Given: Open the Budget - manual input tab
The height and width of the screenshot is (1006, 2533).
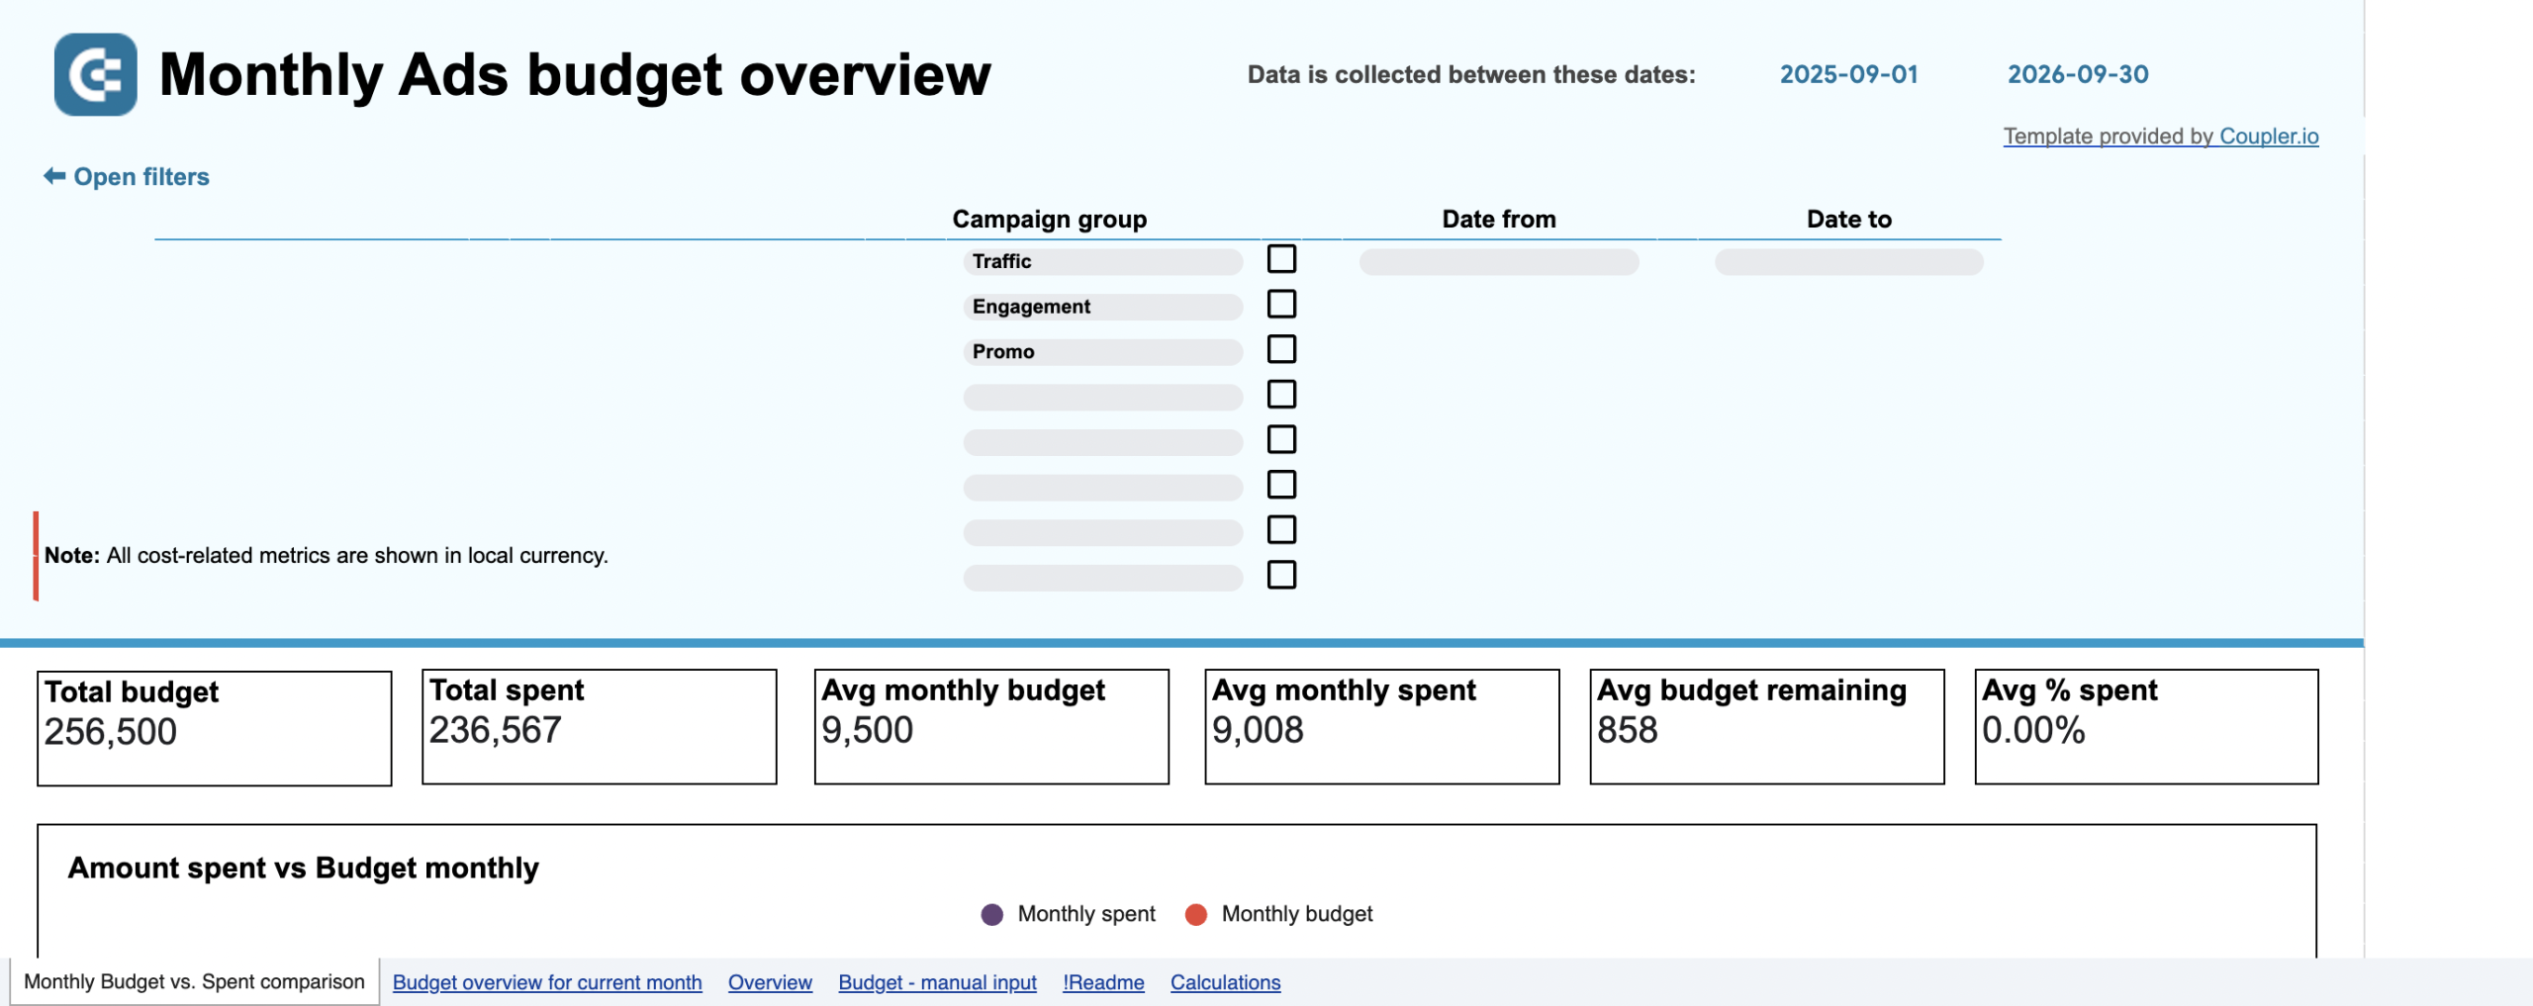Looking at the screenshot, I should [937, 982].
